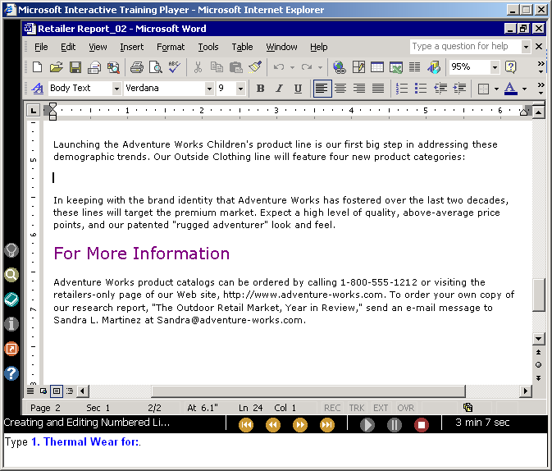Toggle the numbered list

[402, 88]
